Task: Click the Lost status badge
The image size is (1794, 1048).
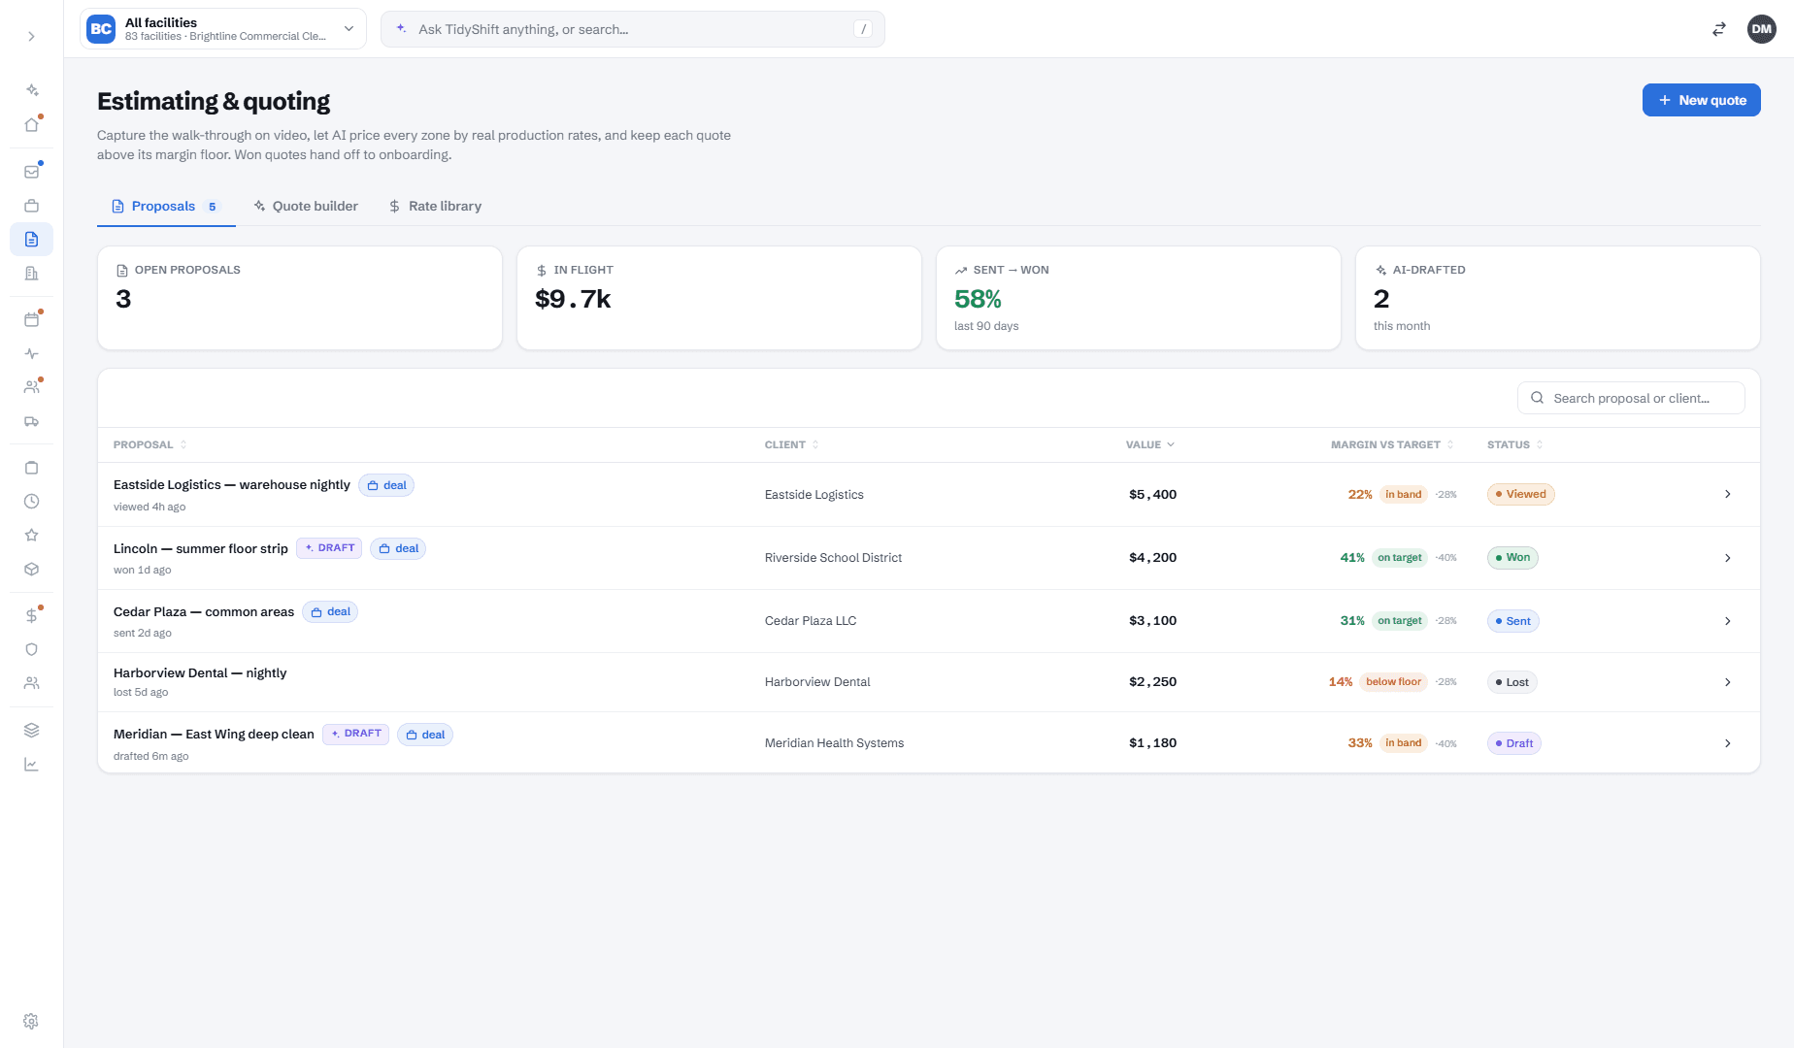Action: [1512, 682]
